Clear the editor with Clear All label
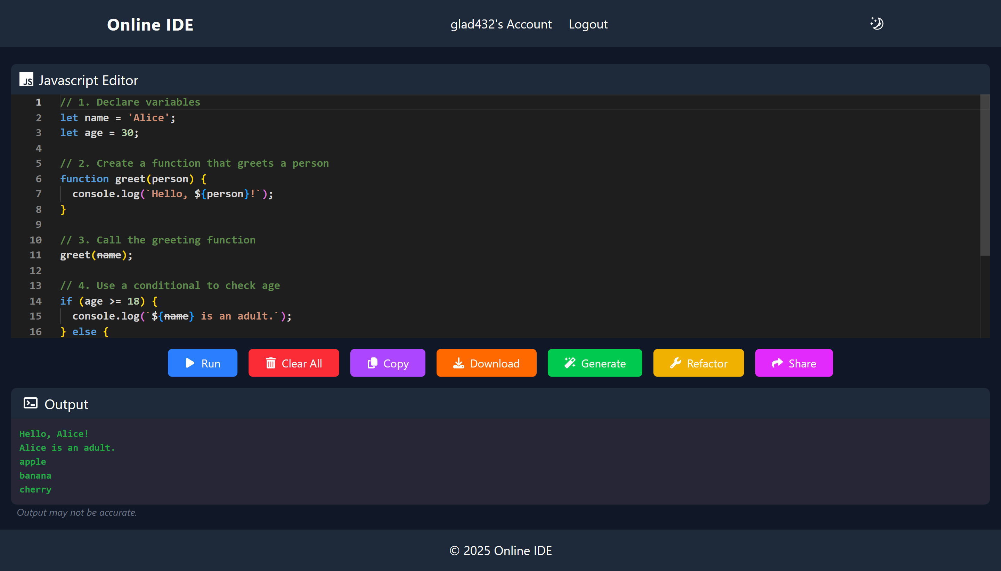Image resolution: width=1001 pixels, height=571 pixels. click(x=302, y=364)
